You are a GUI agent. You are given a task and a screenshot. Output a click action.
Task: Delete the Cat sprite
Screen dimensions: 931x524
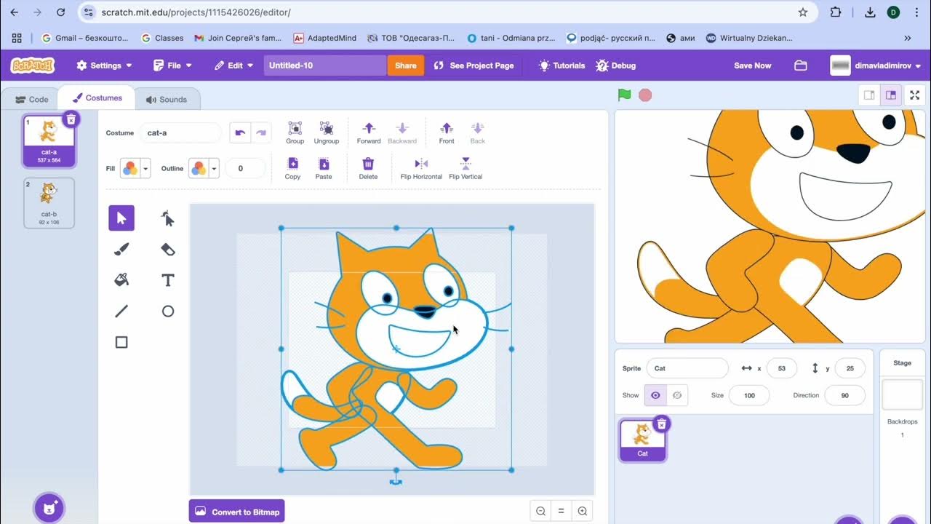pyautogui.click(x=661, y=424)
